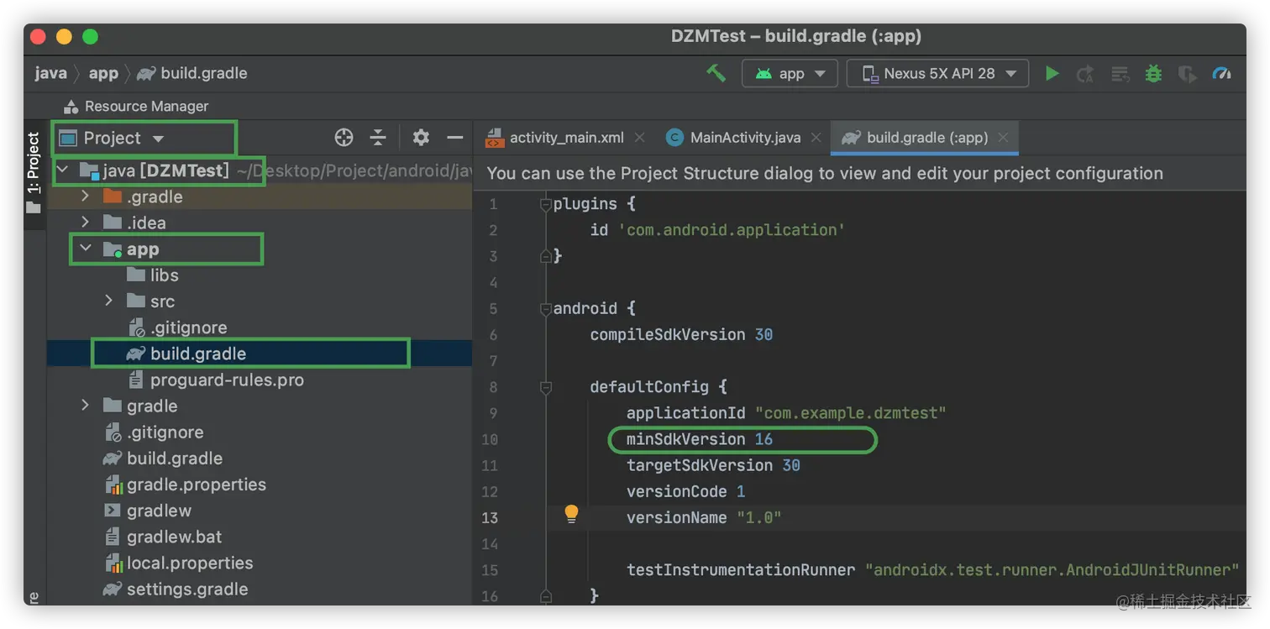The height and width of the screenshot is (629, 1270).
Task: Click 'com.android.application' plugin id string
Action: (x=732, y=230)
